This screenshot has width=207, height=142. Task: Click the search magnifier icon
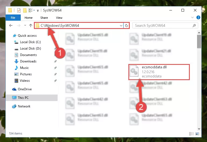click(194, 25)
